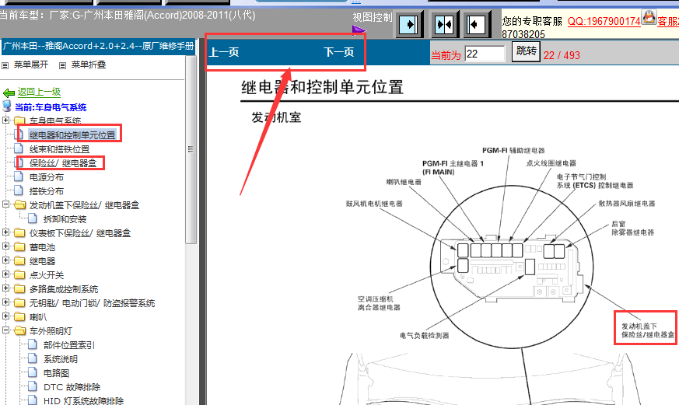Click the 菜单展开 label
This screenshot has height=405, width=679.
[x=31, y=65]
